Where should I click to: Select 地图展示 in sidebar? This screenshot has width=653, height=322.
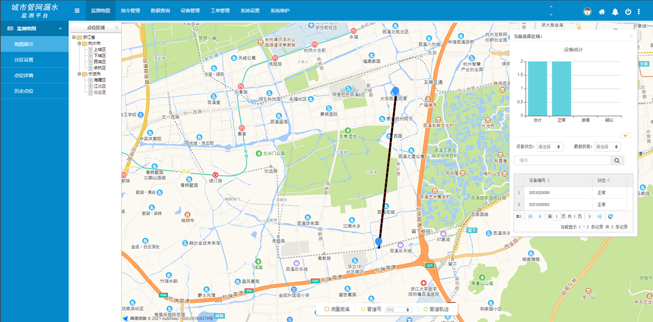(34, 44)
